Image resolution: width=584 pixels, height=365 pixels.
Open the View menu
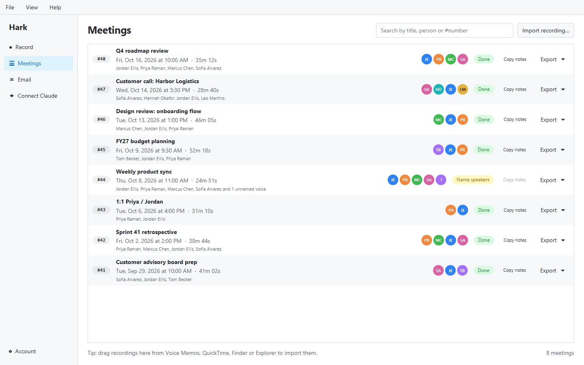[x=32, y=7]
